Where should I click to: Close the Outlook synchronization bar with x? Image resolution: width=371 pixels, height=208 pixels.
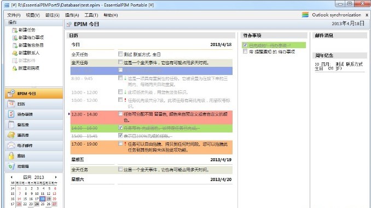coord(367,15)
